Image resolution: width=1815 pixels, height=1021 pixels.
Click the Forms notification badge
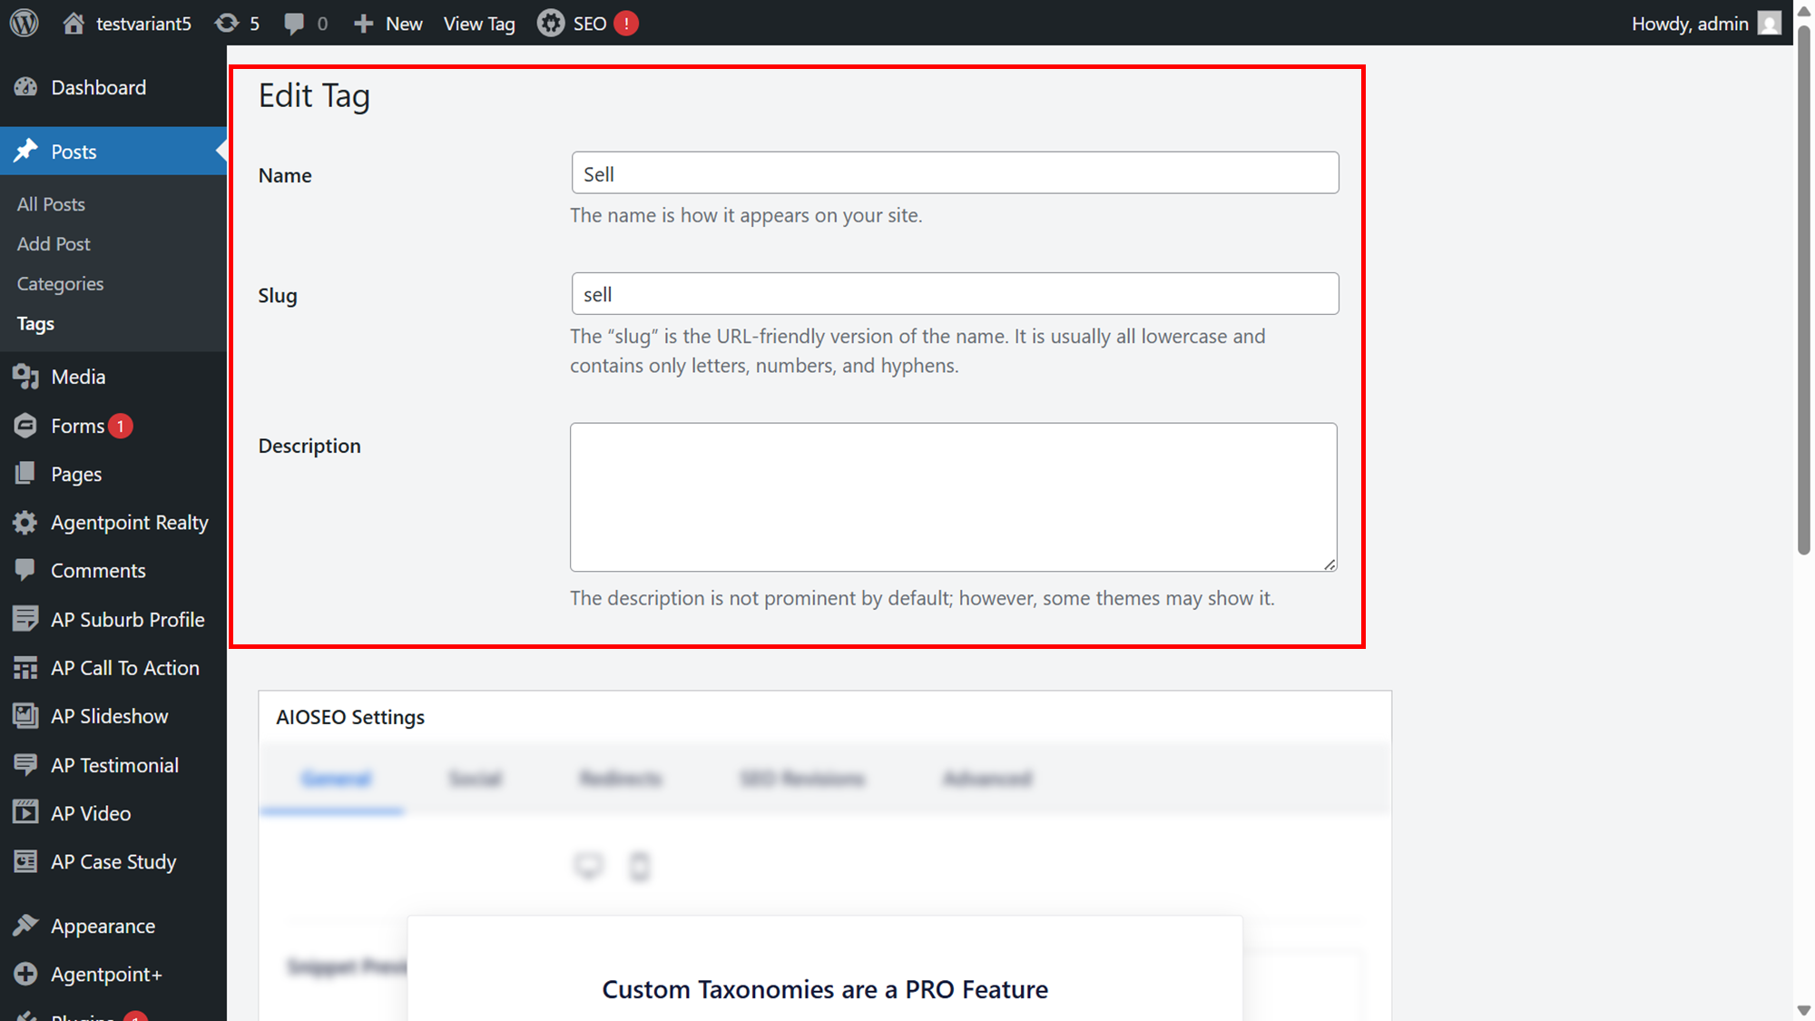tap(121, 426)
